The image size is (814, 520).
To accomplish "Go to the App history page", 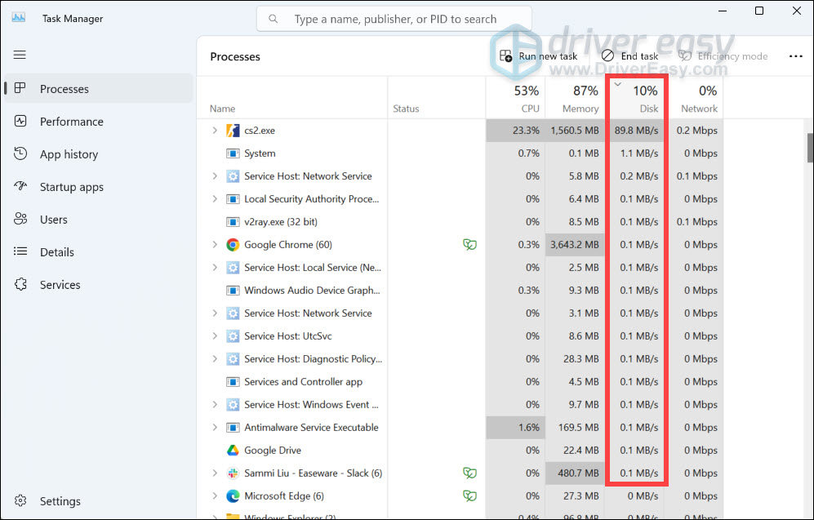I will tap(69, 154).
